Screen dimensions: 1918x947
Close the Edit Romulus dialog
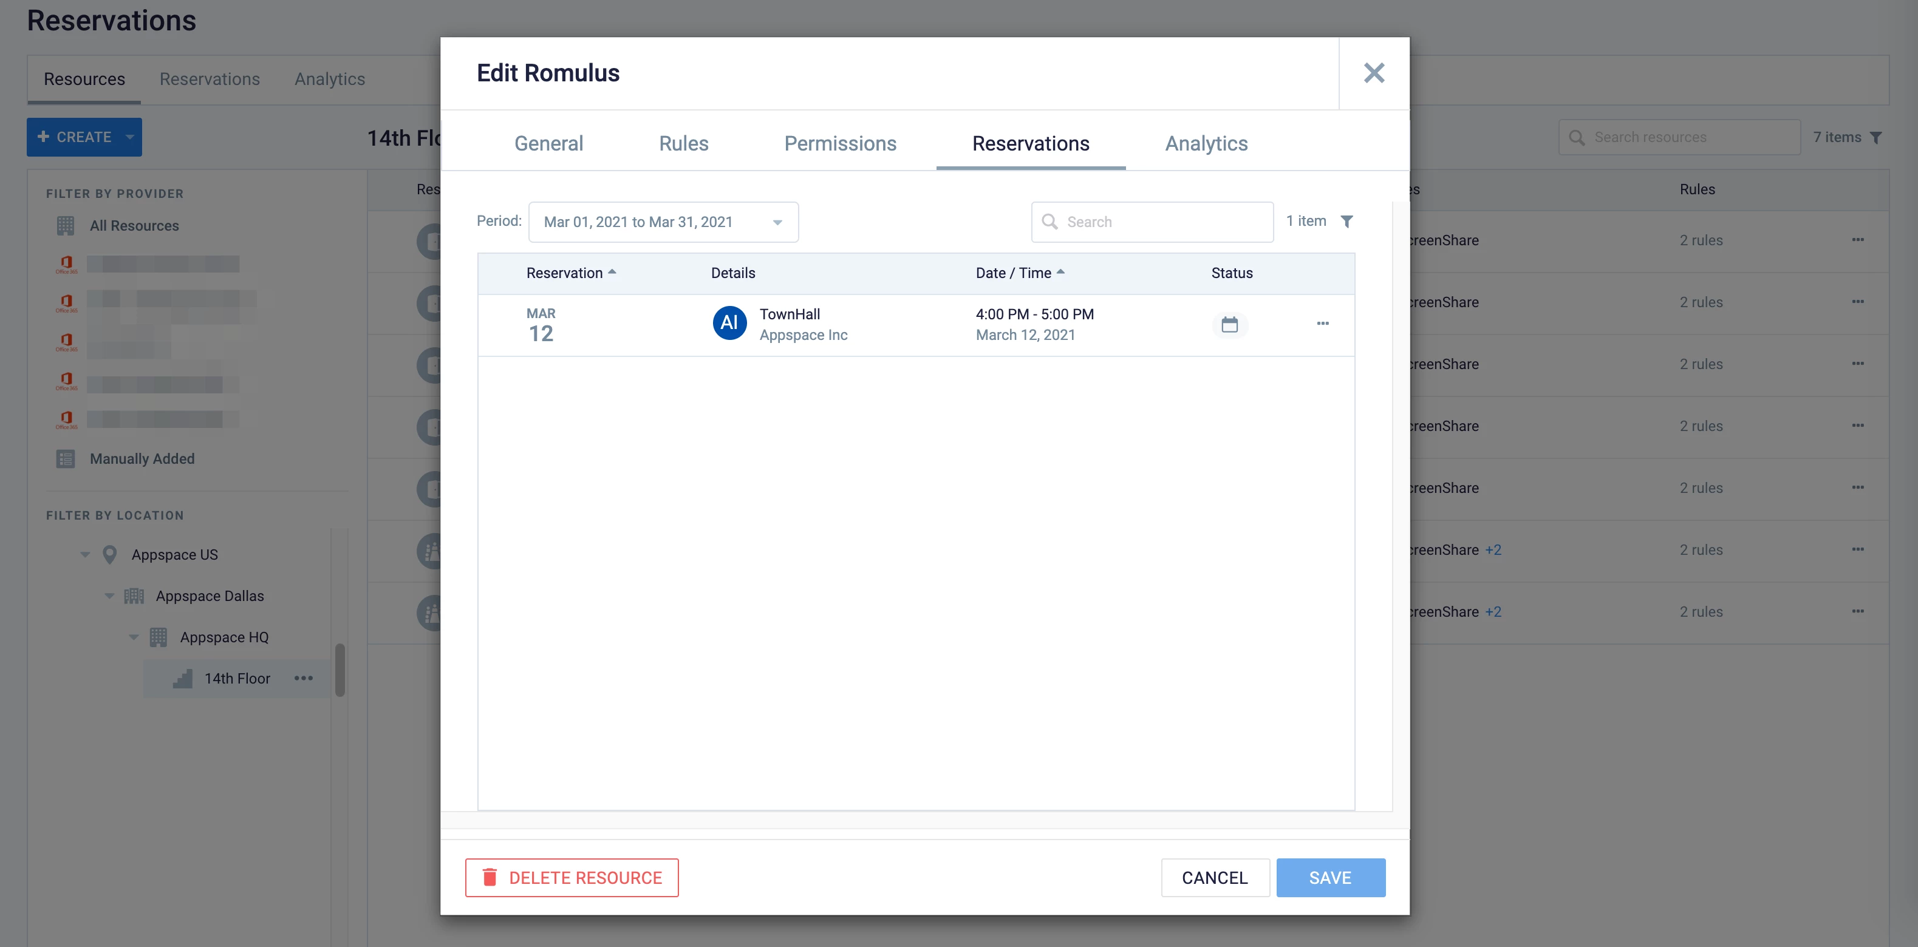[1374, 73]
